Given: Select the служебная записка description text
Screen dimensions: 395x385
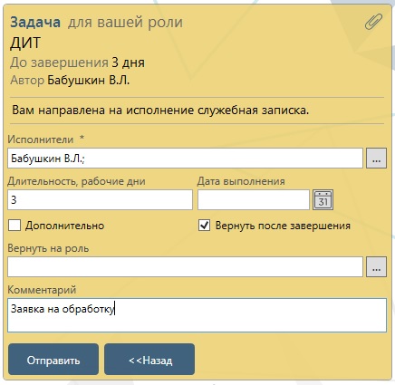Looking at the screenshot, I should (253, 110).
